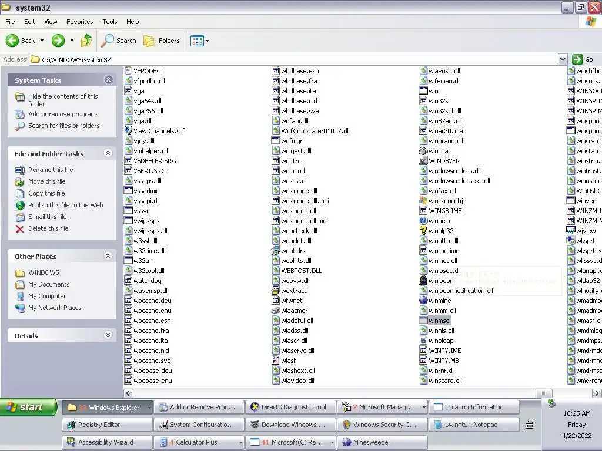Click the Go button arrow icon
This screenshot has height=451, width=602.
pyautogui.click(x=577, y=59)
